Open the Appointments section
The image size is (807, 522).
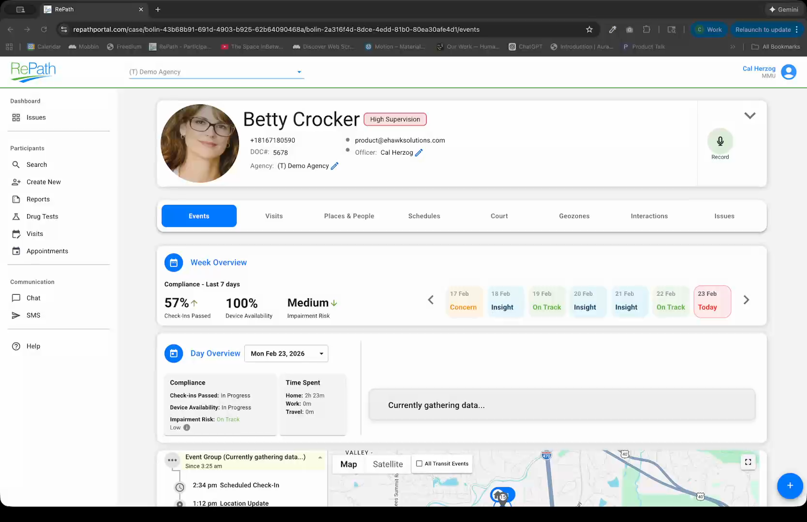point(47,251)
